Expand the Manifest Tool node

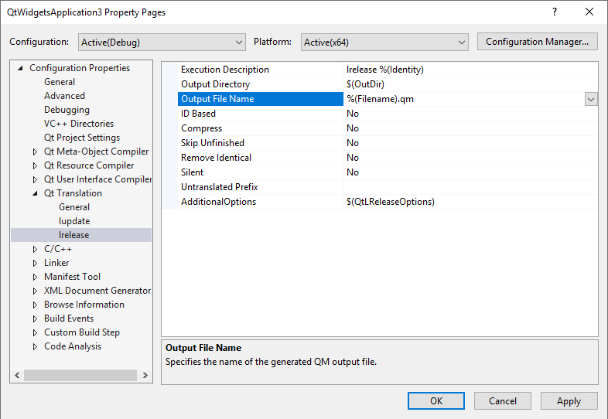pyautogui.click(x=35, y=277)
